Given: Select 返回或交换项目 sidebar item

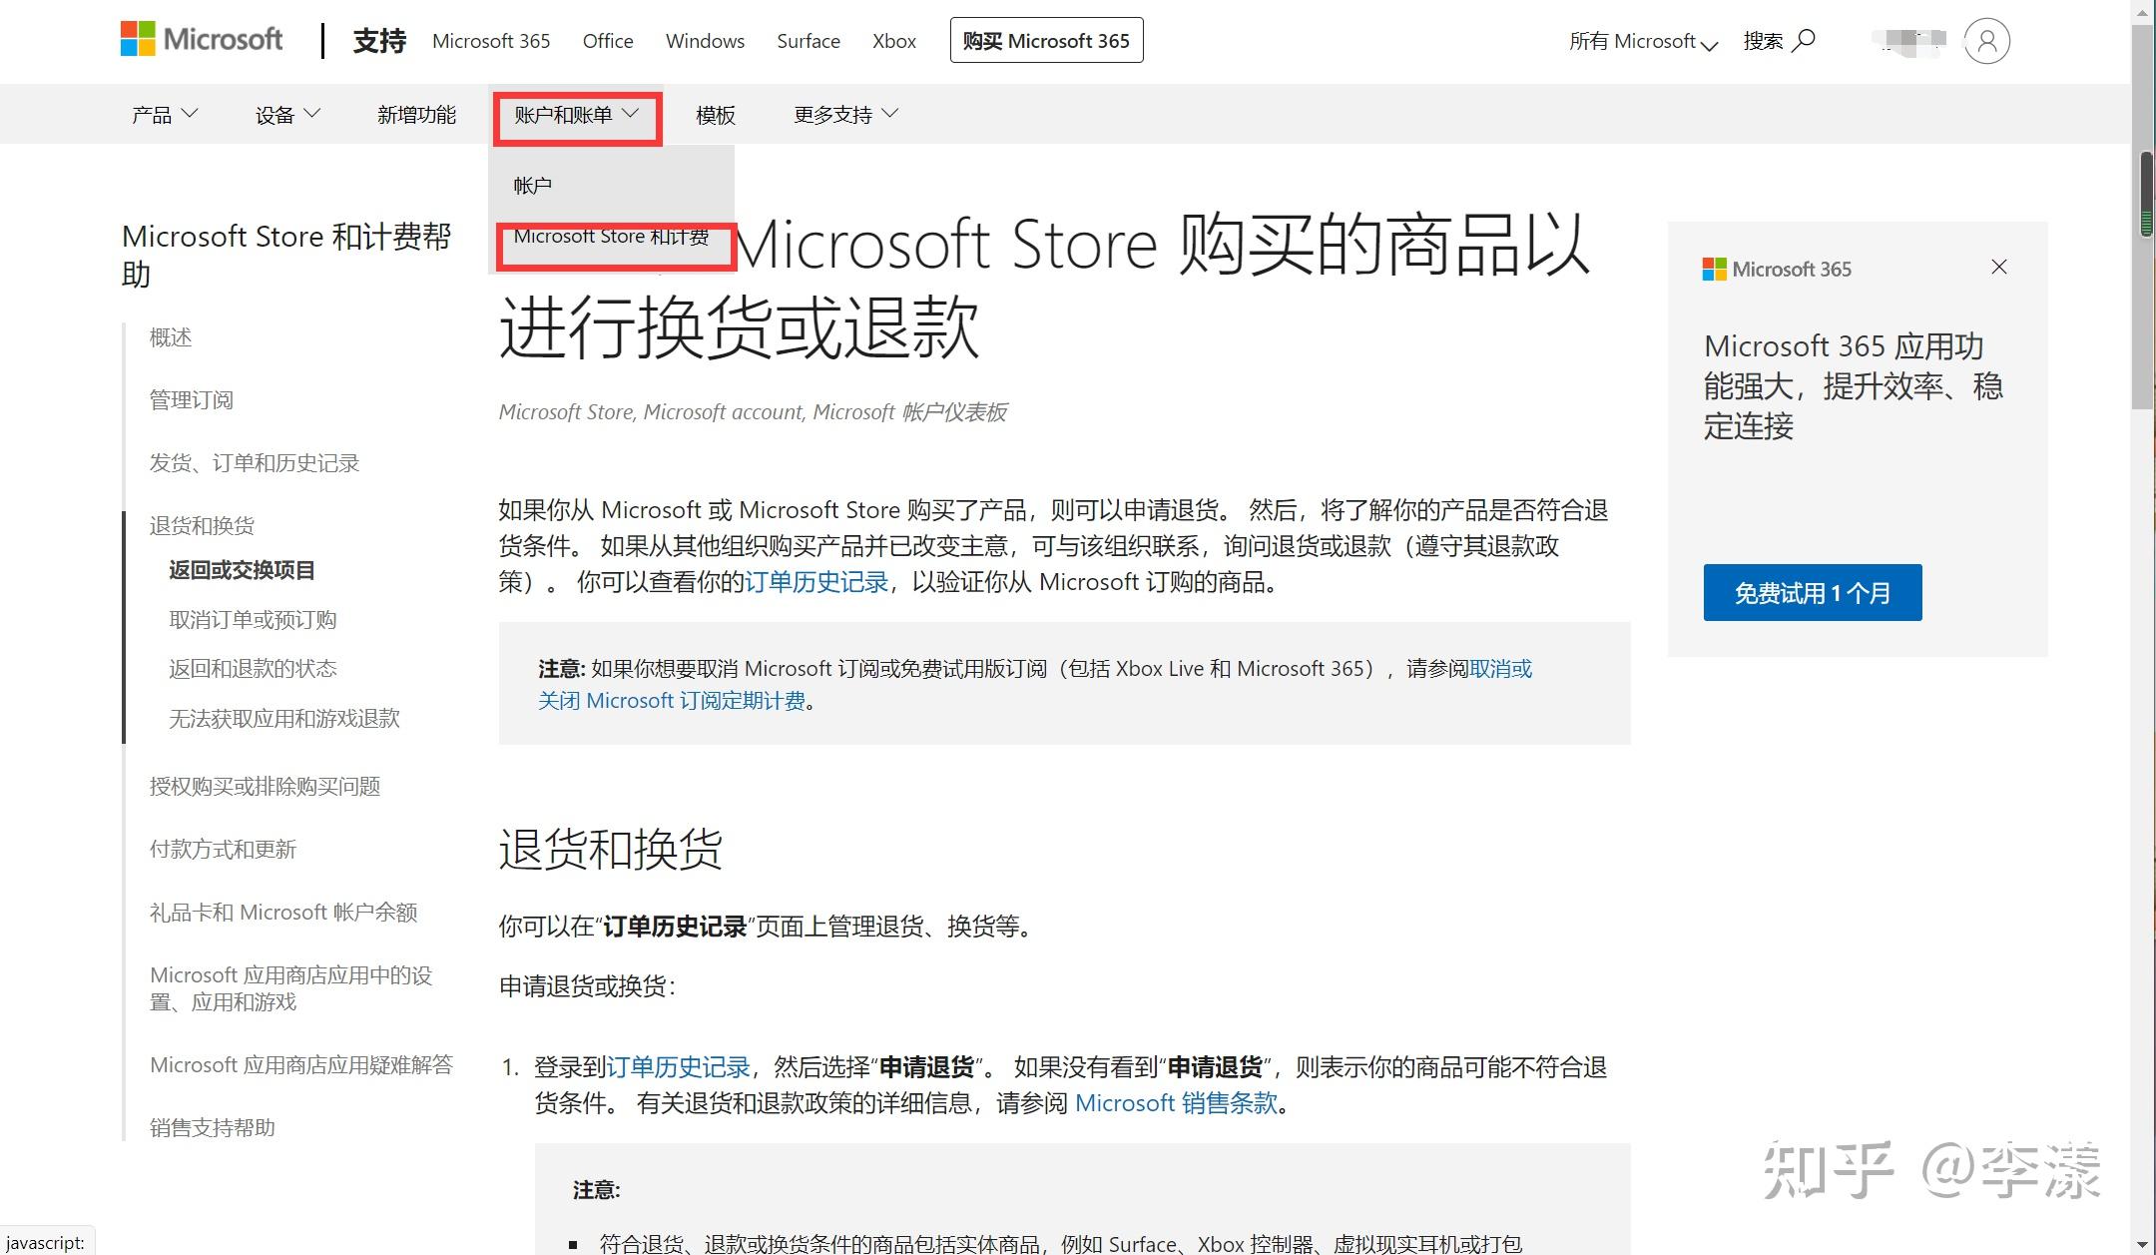Looking at the screenshot, I should point(242,570).
